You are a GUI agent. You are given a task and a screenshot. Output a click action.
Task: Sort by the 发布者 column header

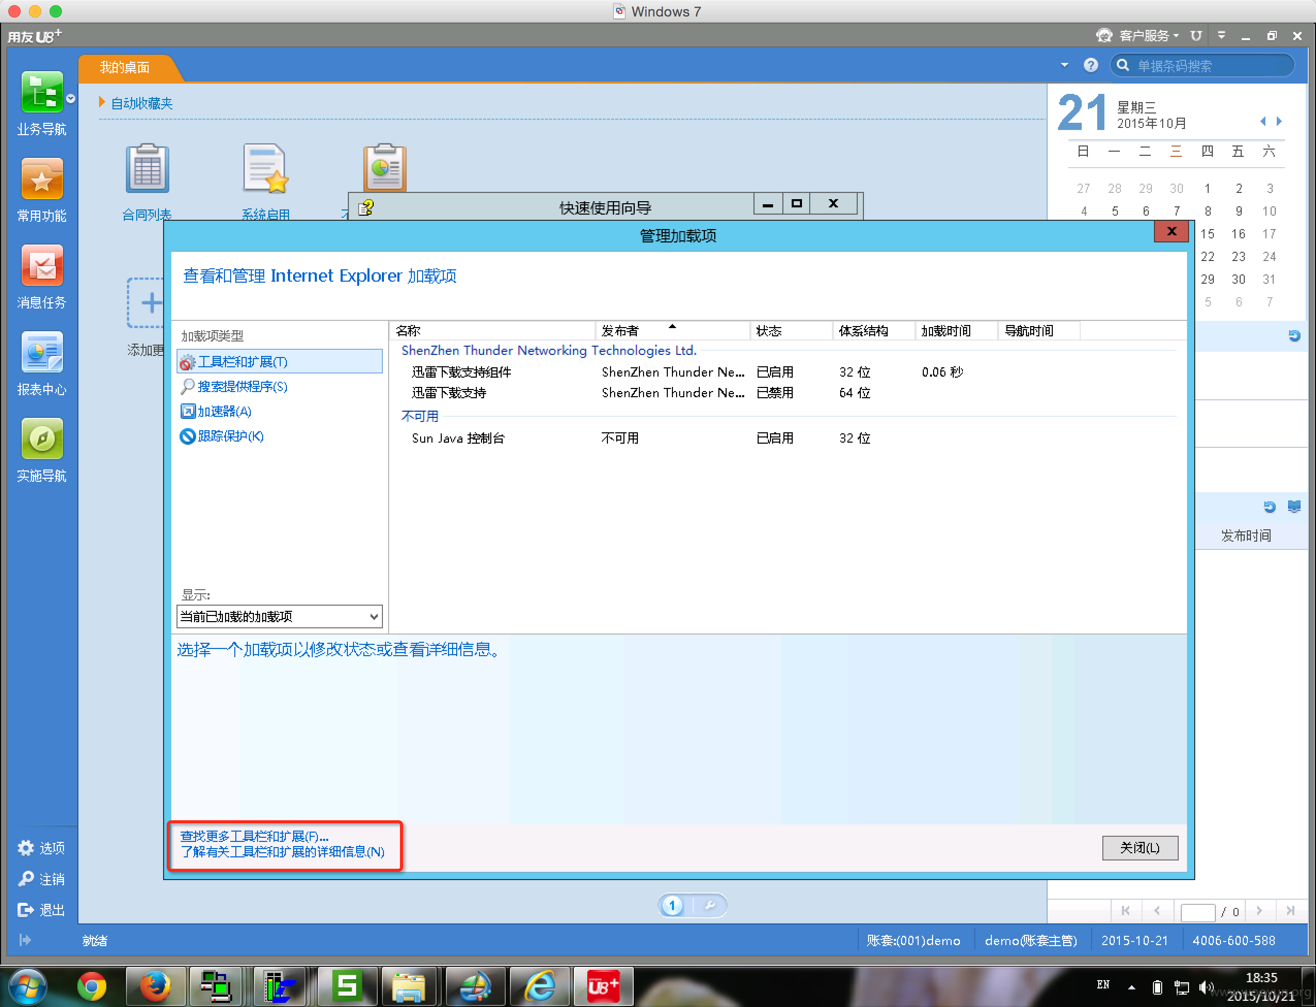pos(672,330)
